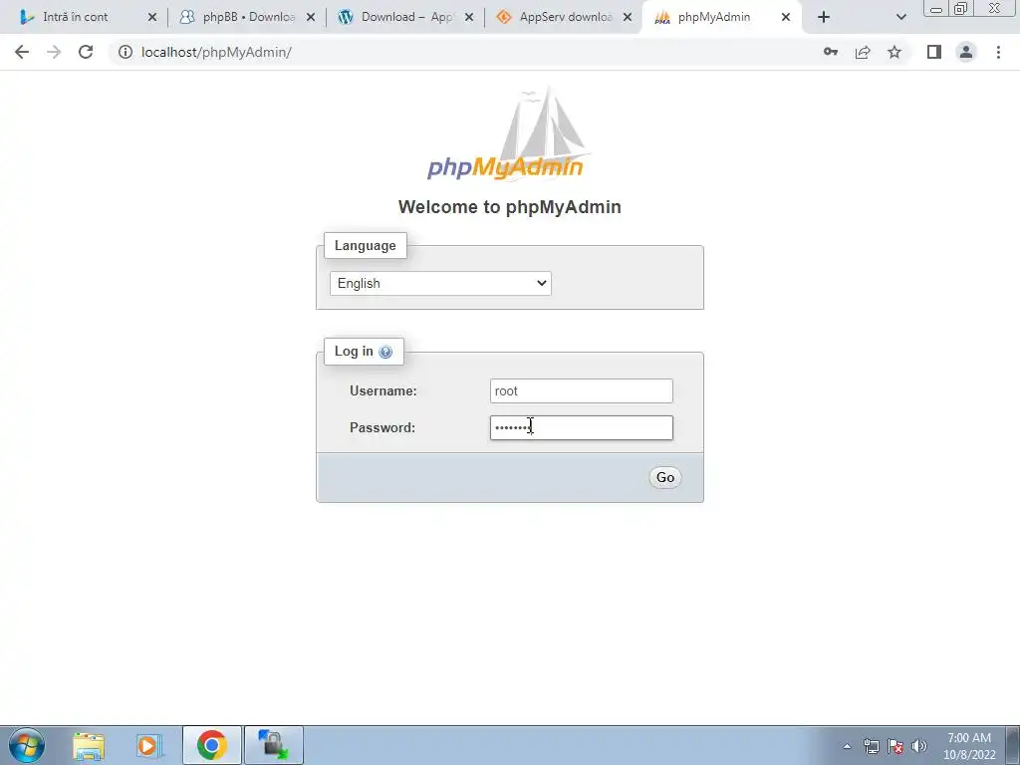Go back to previous page
Screen dimensions: 1020x765
tap(22, 52)
